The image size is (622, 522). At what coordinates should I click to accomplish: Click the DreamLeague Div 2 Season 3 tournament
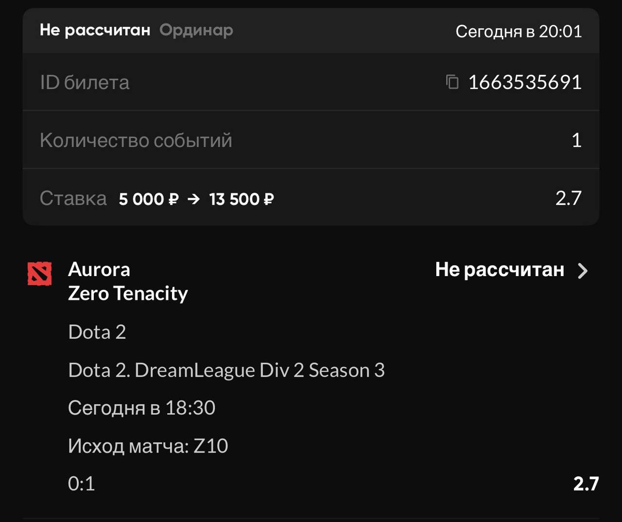coord(226,370)
